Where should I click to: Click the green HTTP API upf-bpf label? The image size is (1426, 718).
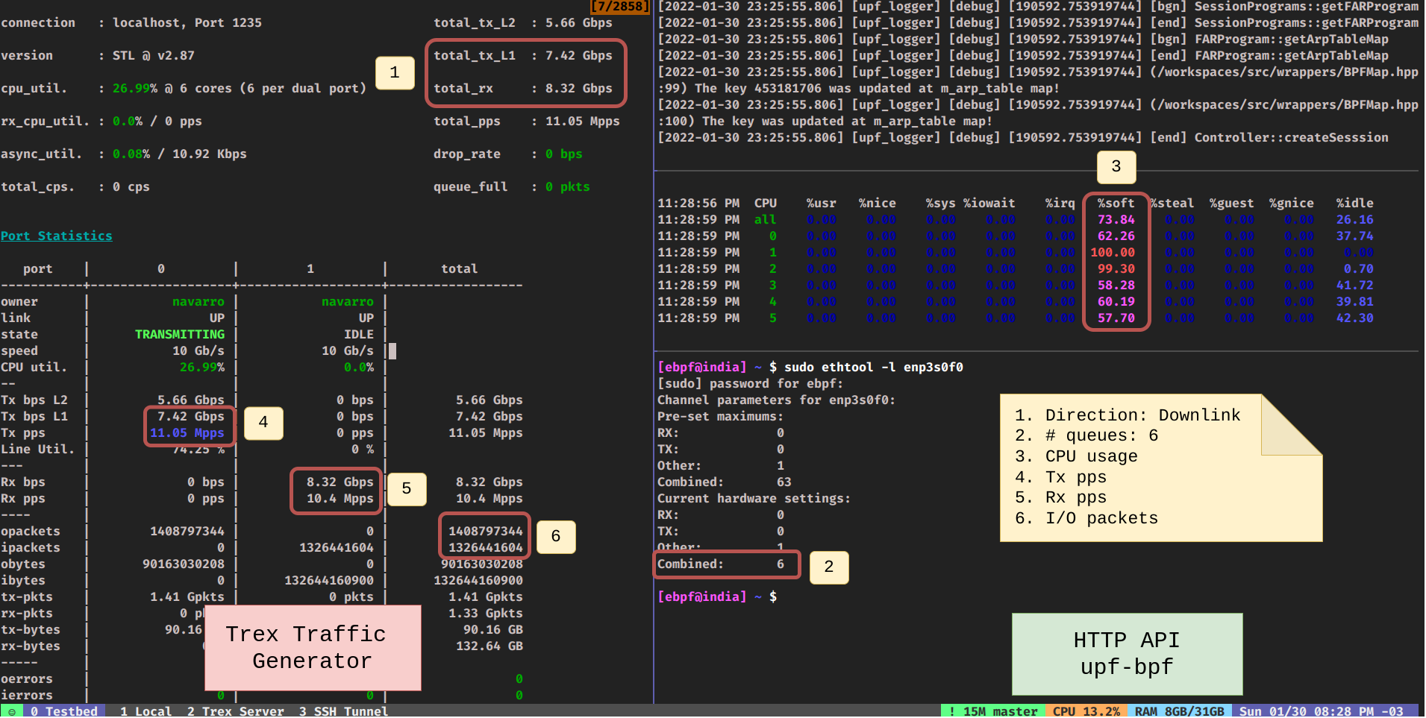[1127, 654]
